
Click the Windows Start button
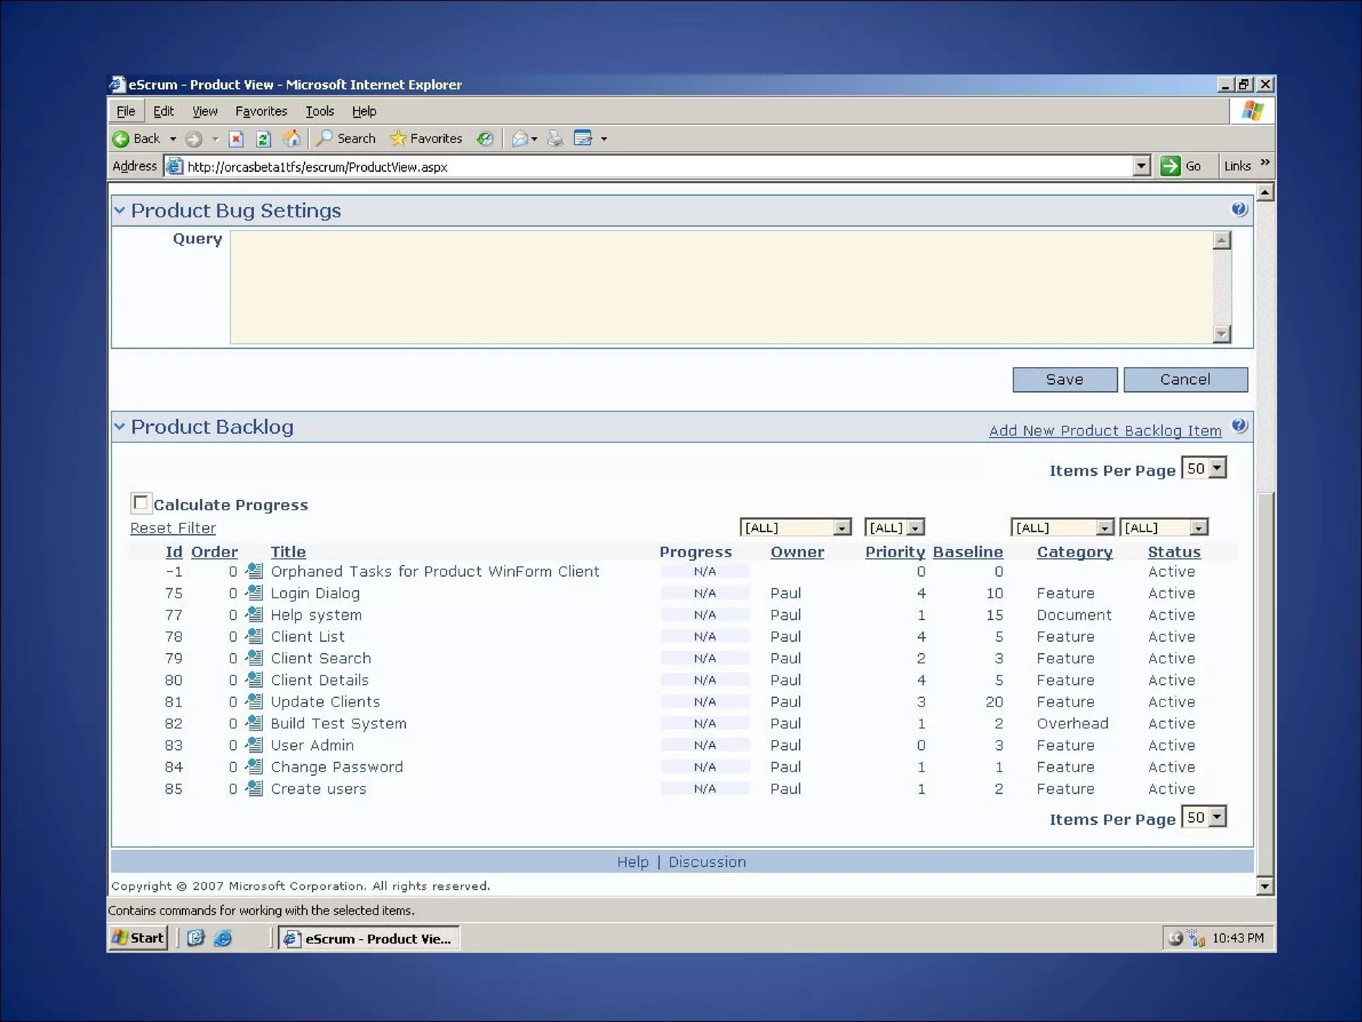click(138, 937)
